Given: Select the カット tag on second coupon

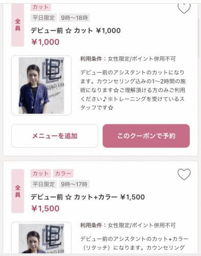Looking at the screenshot, I should (41, 174).
